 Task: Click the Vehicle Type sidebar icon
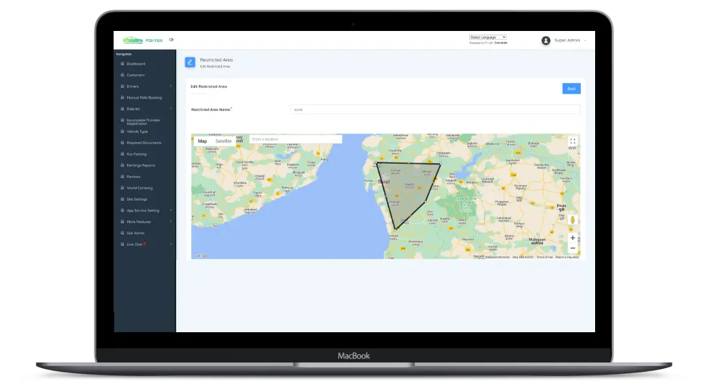(122, 132)
